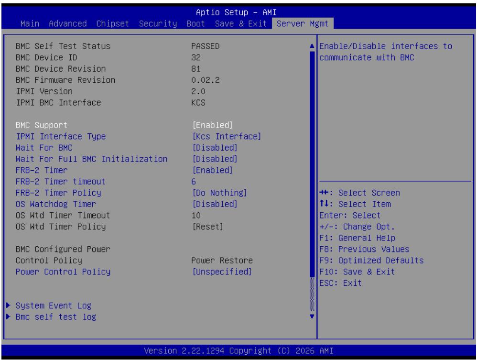Screen dimensions: 477x360
Task: Click the scrollbar up arrow icon
Action: 312,46
